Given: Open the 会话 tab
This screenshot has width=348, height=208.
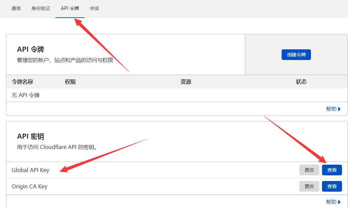Looking at the screenshot, I should (94, 8).
